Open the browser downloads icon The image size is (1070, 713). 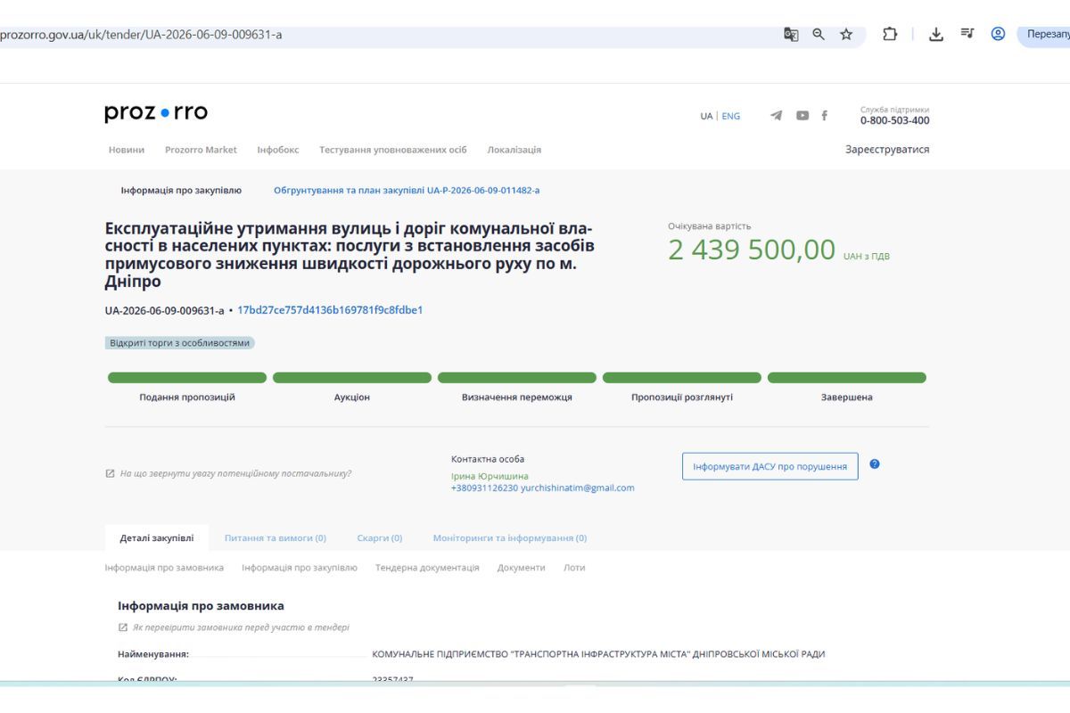(936, 35)
